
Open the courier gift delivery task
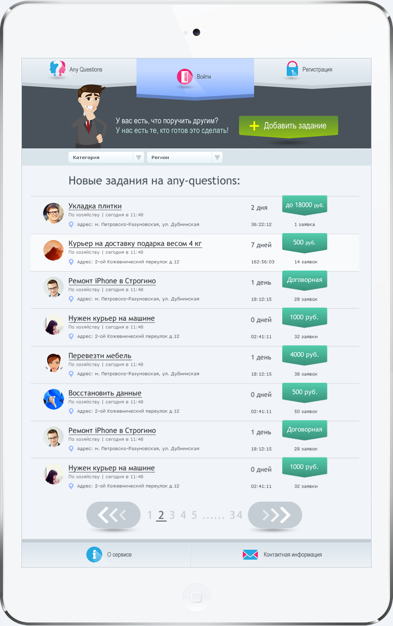[135, 244]
